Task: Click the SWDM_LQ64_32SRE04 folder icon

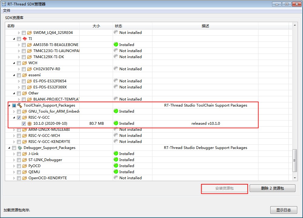Action: [x=29, y=33]
